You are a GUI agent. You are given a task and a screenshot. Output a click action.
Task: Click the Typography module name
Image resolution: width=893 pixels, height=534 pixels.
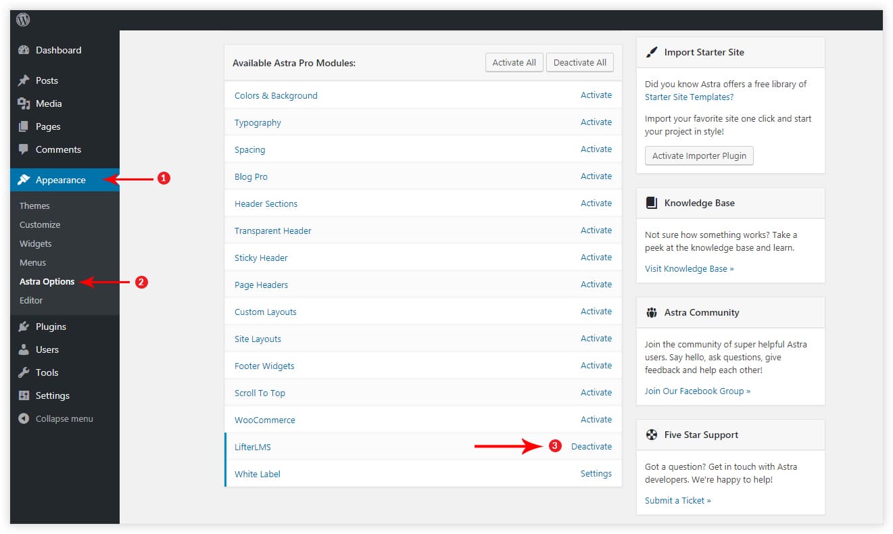pos(258,122)
